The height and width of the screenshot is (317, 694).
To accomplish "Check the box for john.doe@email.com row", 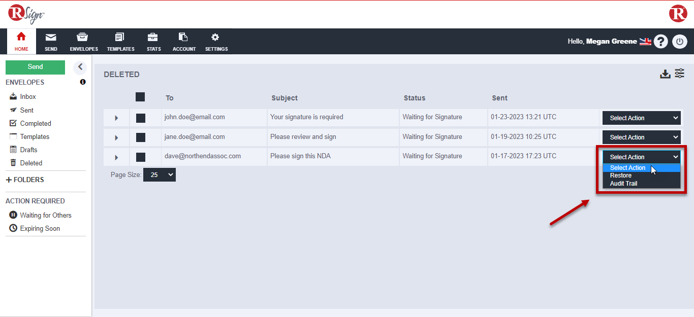I will tap(141, 118).
